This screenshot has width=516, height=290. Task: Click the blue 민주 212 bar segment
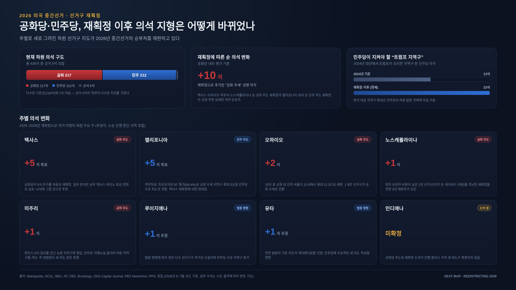point(139,75)
